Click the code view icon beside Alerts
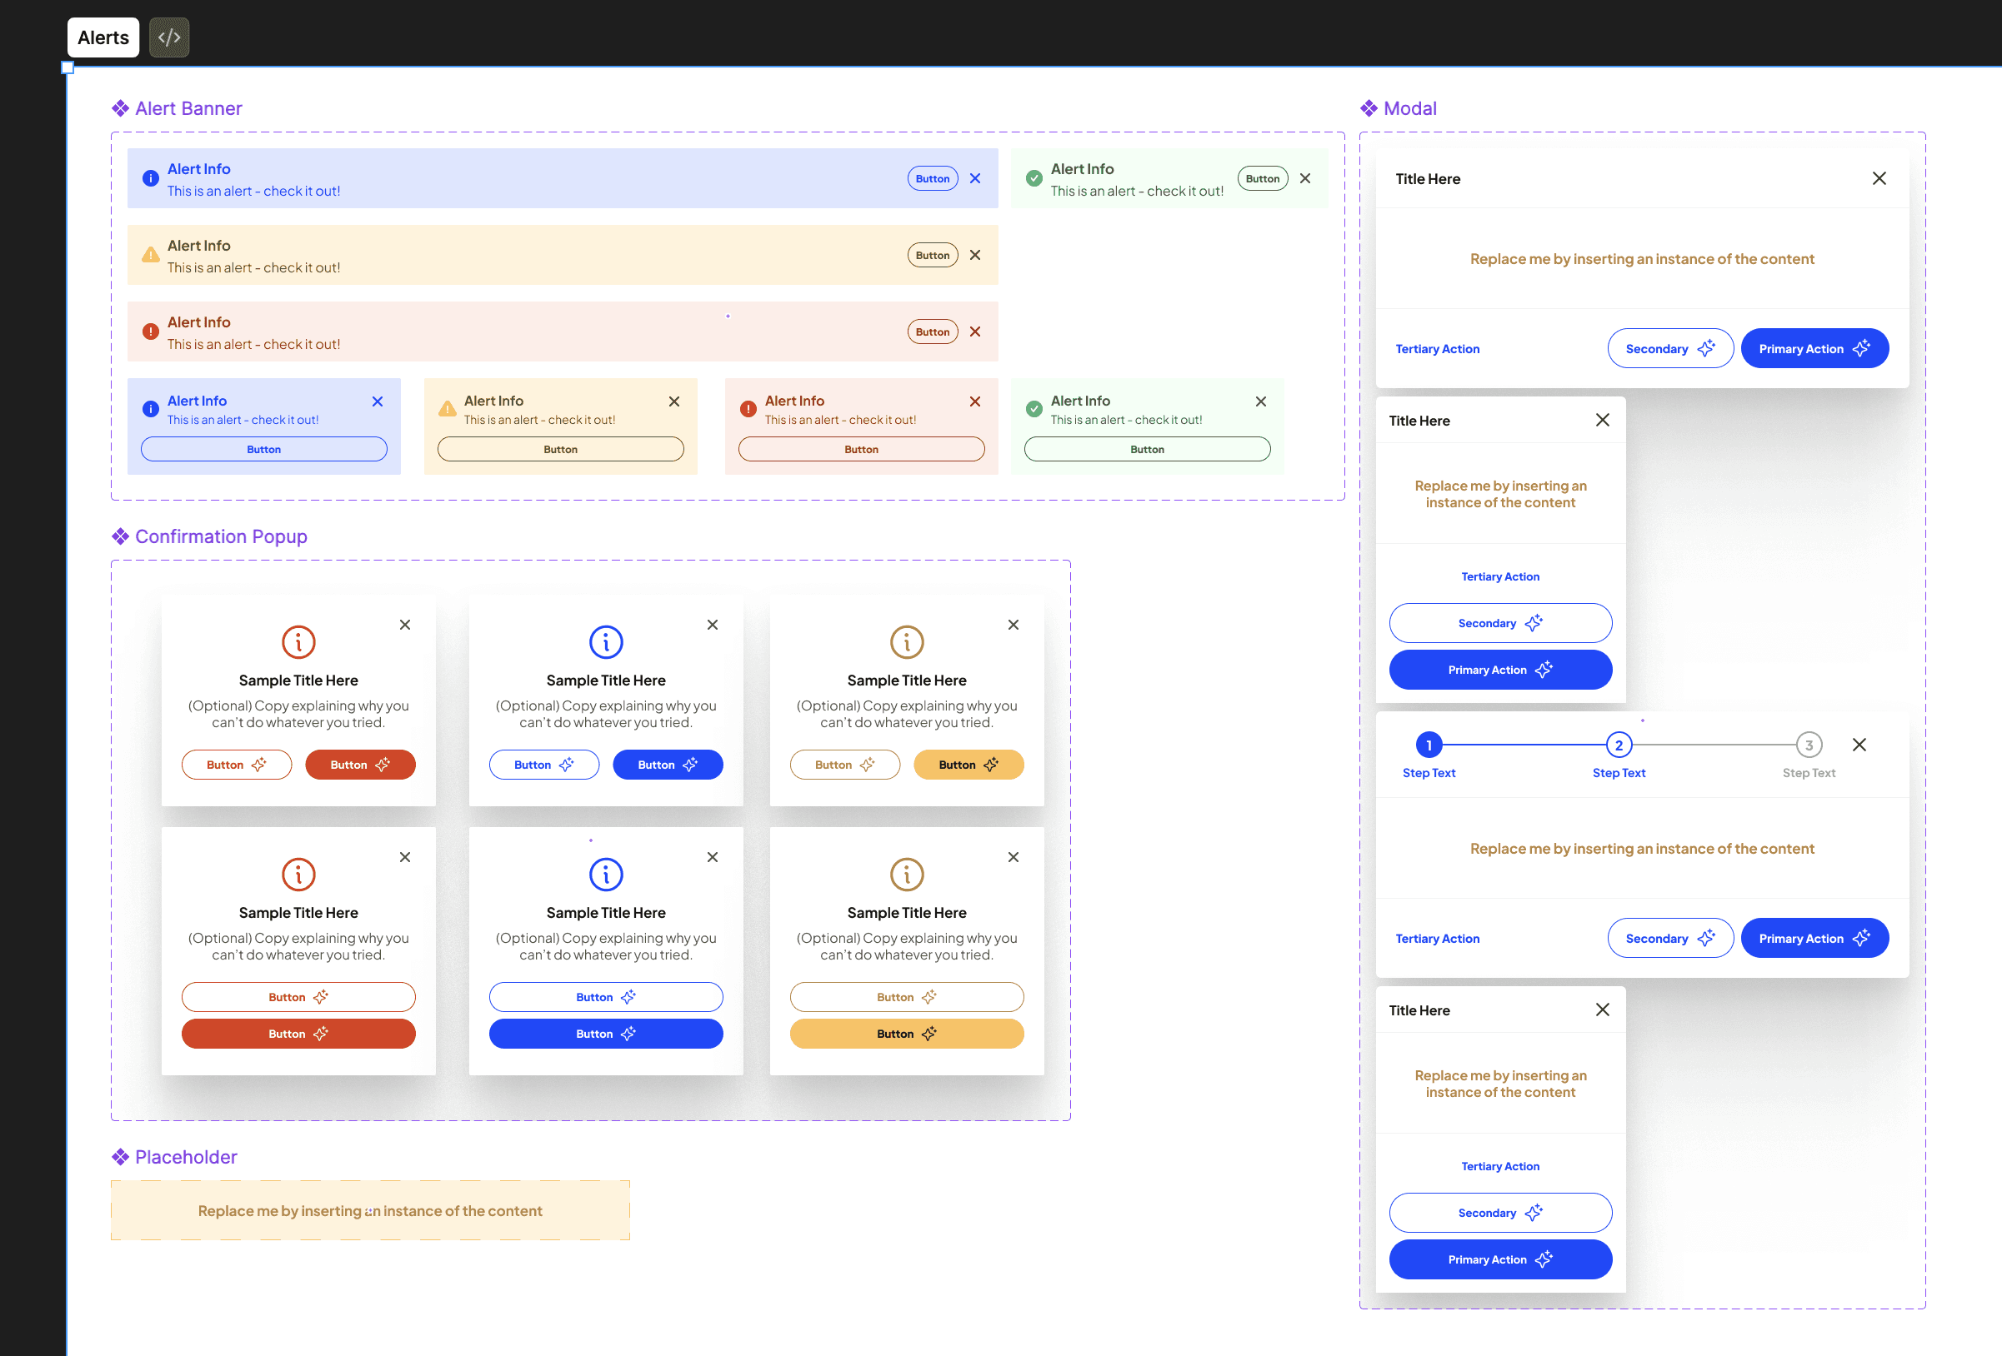This screenshot has height=1356, width=2002. click(x=169, y=37)
